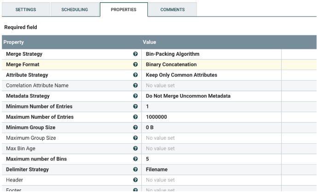Screen dimensions: 318x193
Task: Show help for Minimum Number of Entries
Action: tap(135, 106)
